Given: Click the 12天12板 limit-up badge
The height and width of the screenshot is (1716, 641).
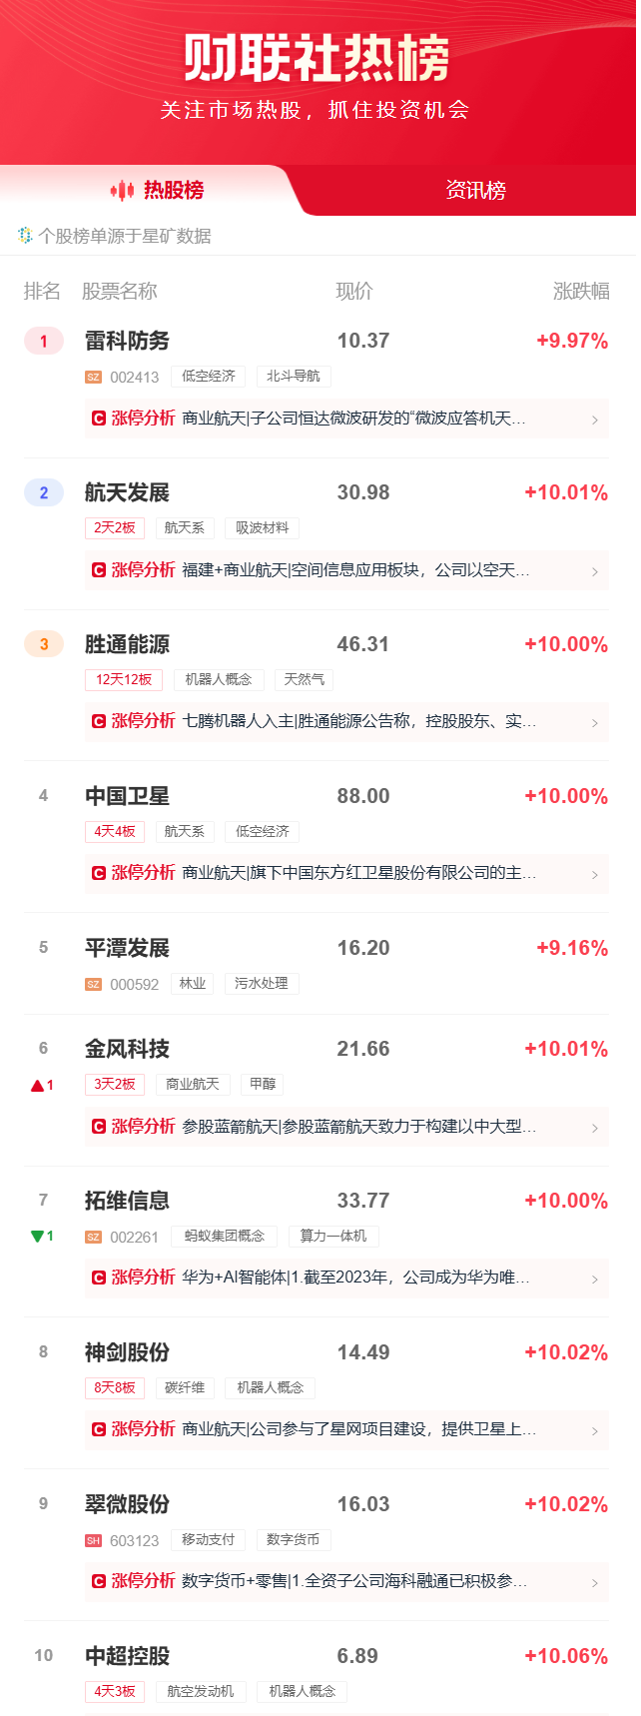Looking at the screenshot, I should (x=124, y=680).
